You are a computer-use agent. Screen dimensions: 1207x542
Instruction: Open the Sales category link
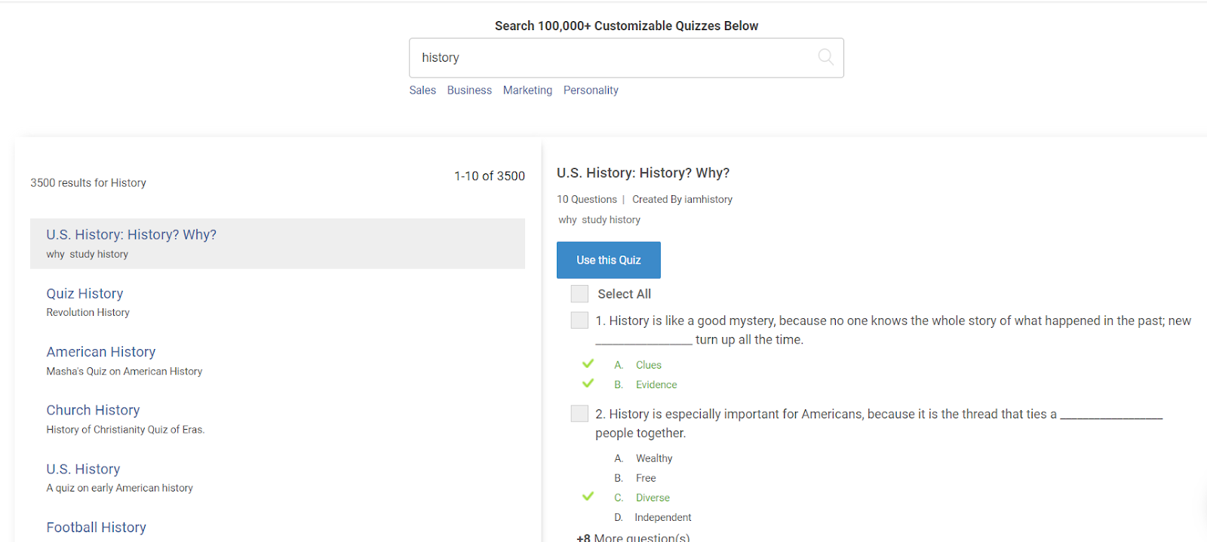click(422, 90)
